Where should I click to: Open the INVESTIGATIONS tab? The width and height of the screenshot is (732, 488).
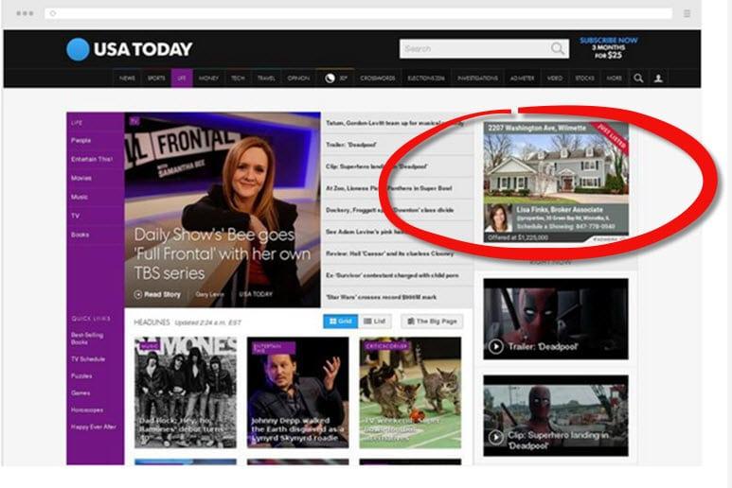[x=477, y=78]
